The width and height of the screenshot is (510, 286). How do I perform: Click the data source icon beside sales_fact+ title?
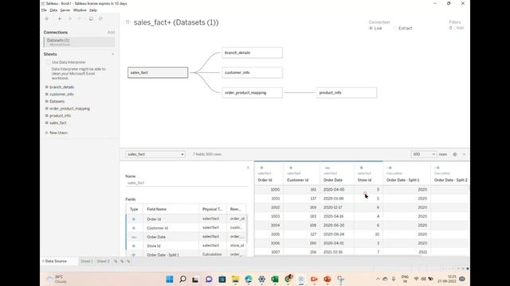(x=127, y=22)
